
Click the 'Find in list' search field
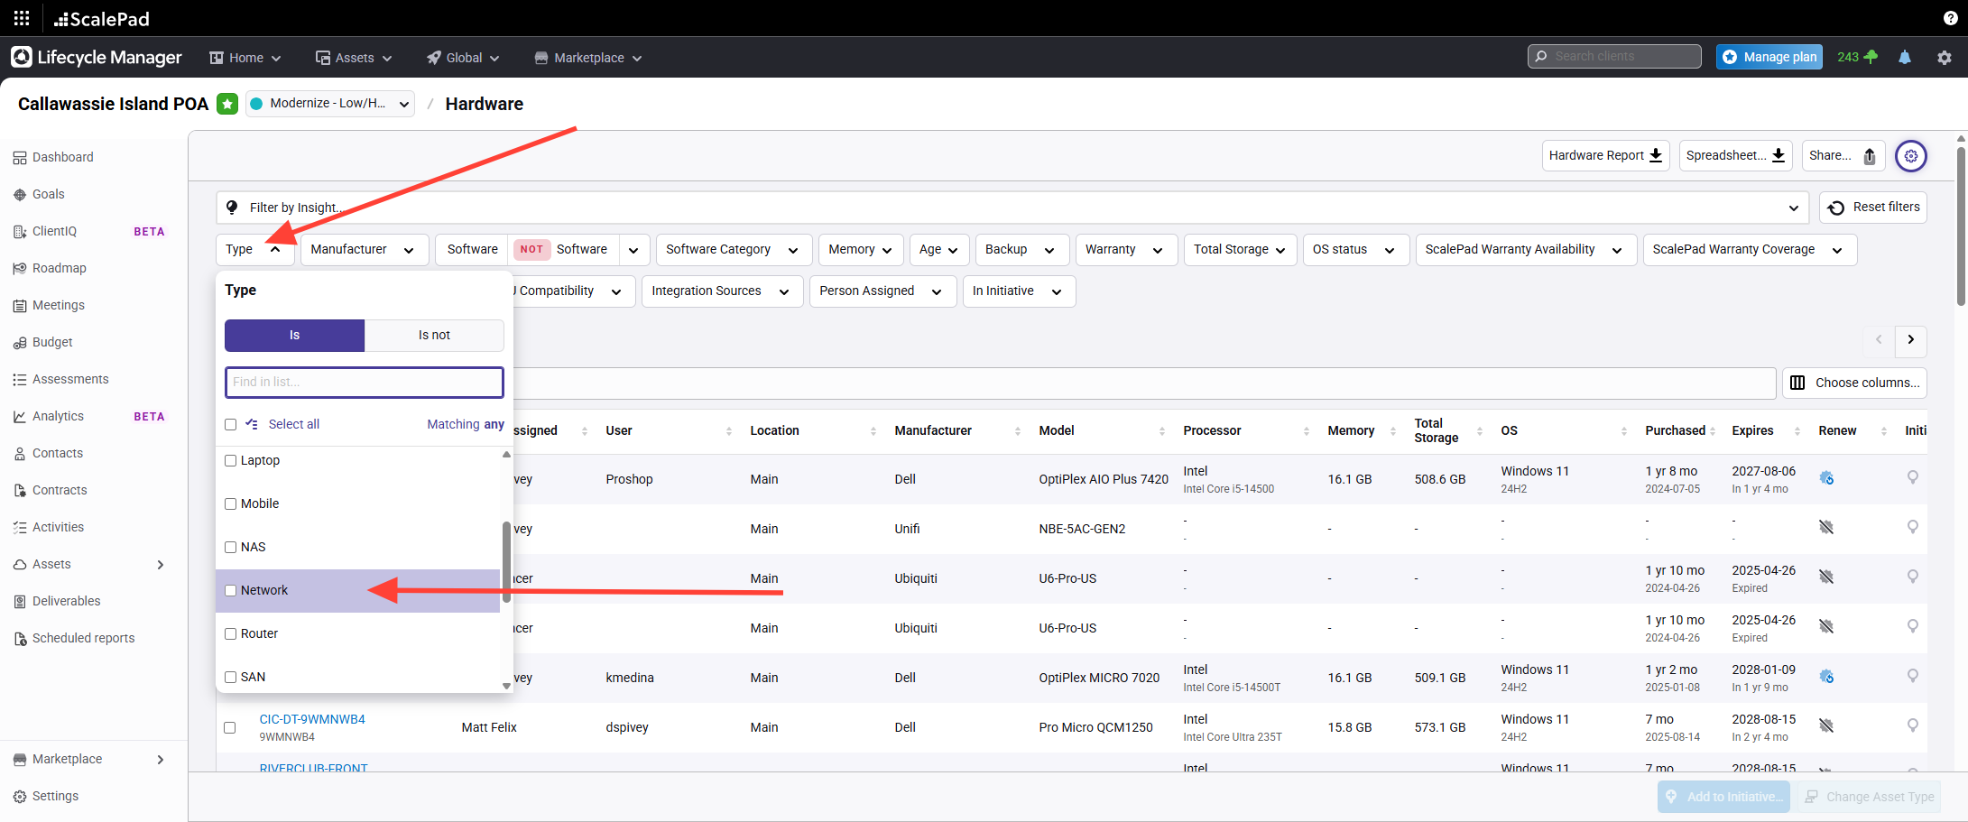coord(364,383)
